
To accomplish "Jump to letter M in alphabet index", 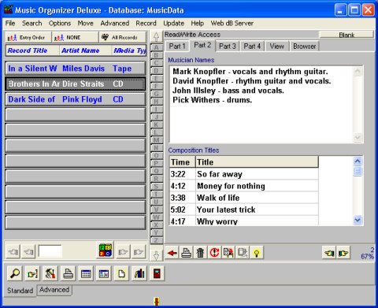I will tap(156, 140).
